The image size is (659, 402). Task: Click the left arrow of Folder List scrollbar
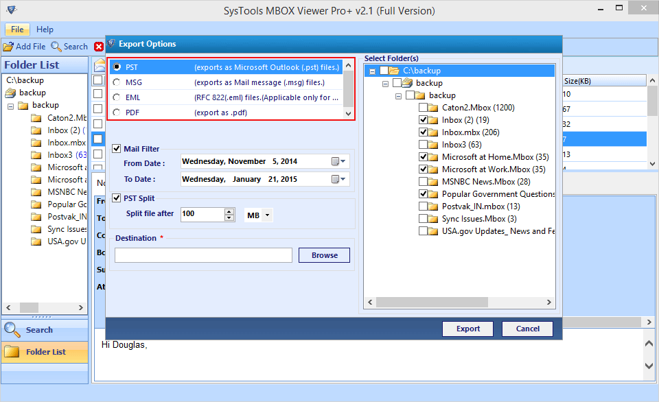click(x=8, y=307)
